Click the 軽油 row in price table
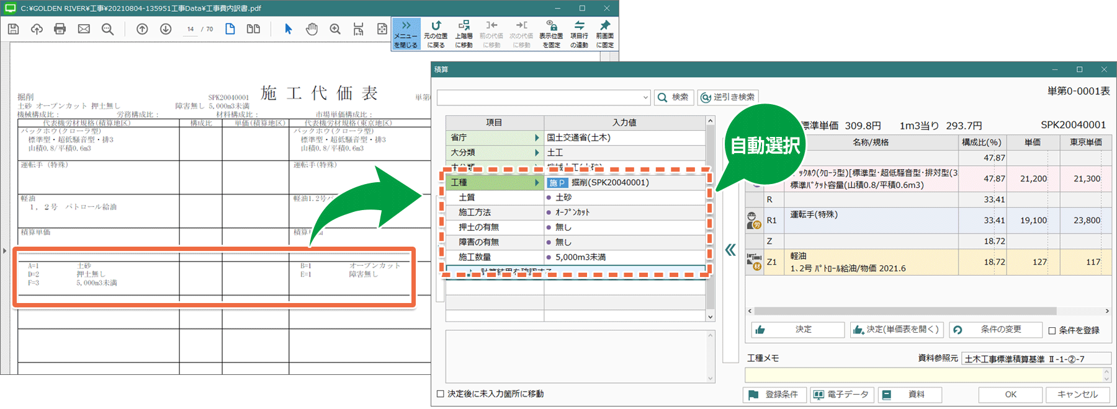This screenshot has width=1117, height=409. click(928, 262)
